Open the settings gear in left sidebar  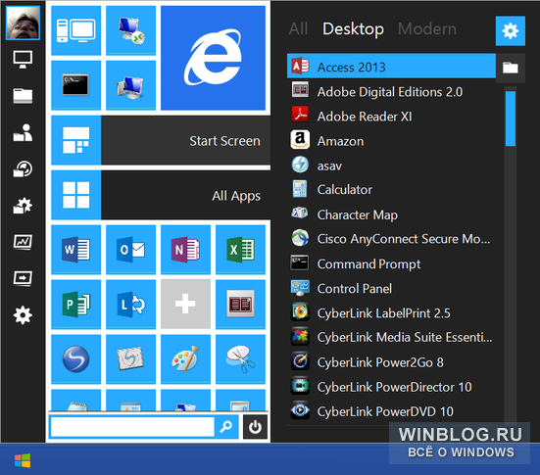pyautogui.click(x=23, y=315)
